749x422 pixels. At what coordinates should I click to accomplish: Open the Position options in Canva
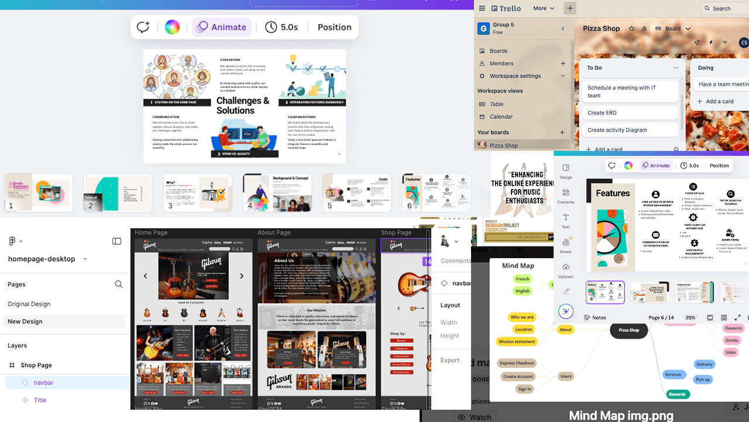point(719,165)
